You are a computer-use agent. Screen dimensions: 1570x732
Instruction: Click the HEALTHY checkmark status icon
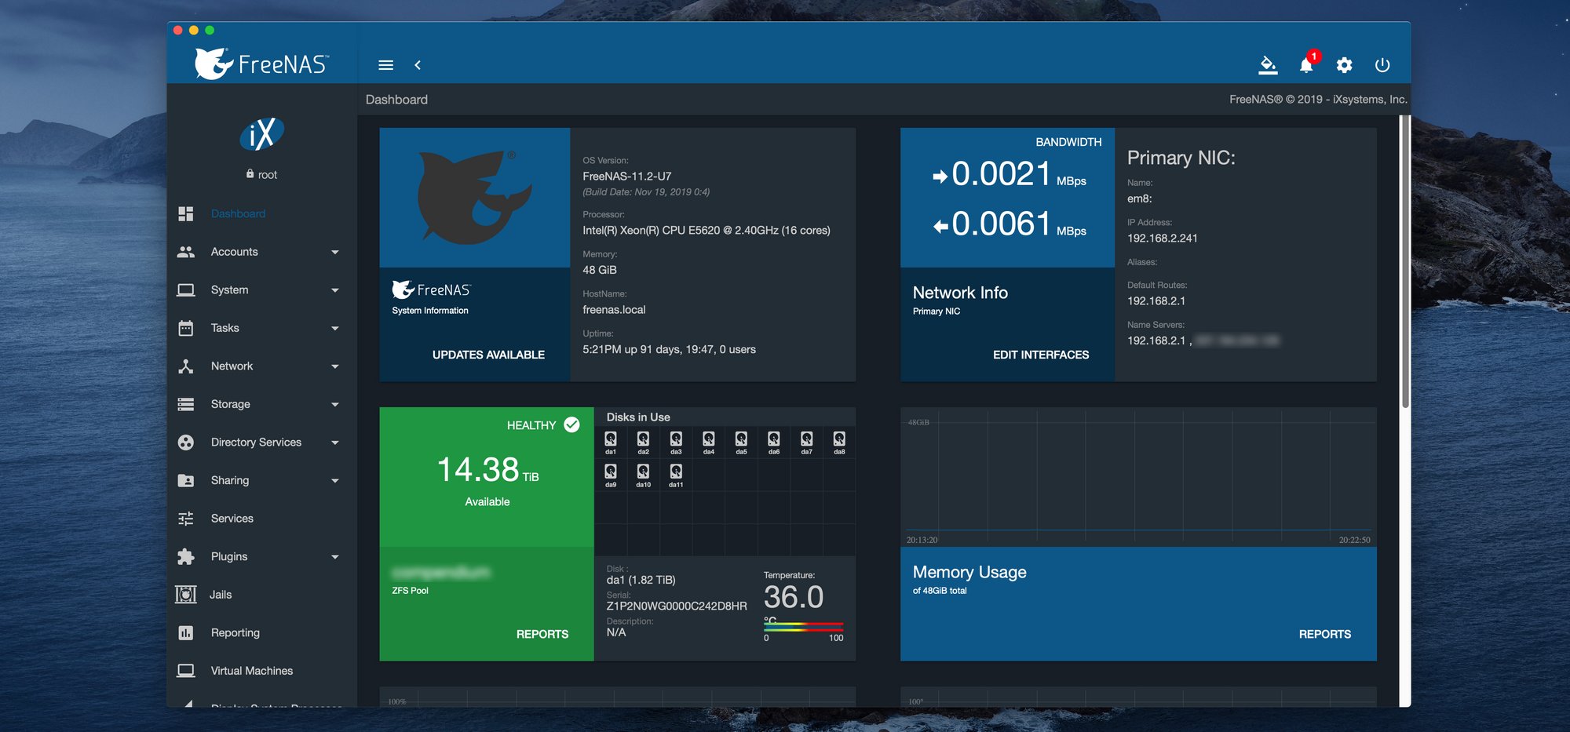(x=572, y=424)
